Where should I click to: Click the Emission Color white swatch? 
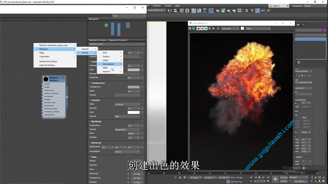click(x=133, y=112)
